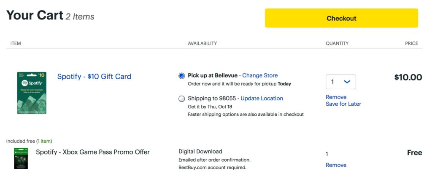Click the 'Digital Download' availability text
The height and width of the screenshot is (184, 432).
(200, 152)
